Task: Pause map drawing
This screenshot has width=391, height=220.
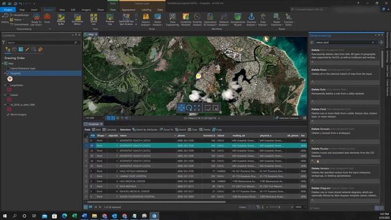Action: [x=305, y=118]
